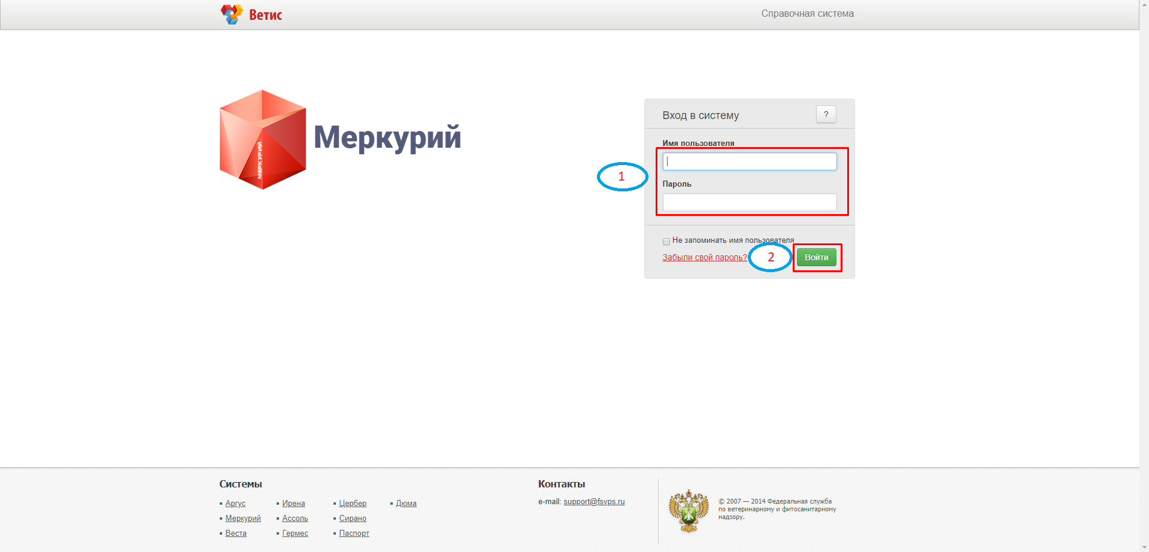Image resolution: width=1149 pixels, height=552 pixels.
Task: Open help via the question mark button
Action: pyautogui.click(x=826, y=114)
